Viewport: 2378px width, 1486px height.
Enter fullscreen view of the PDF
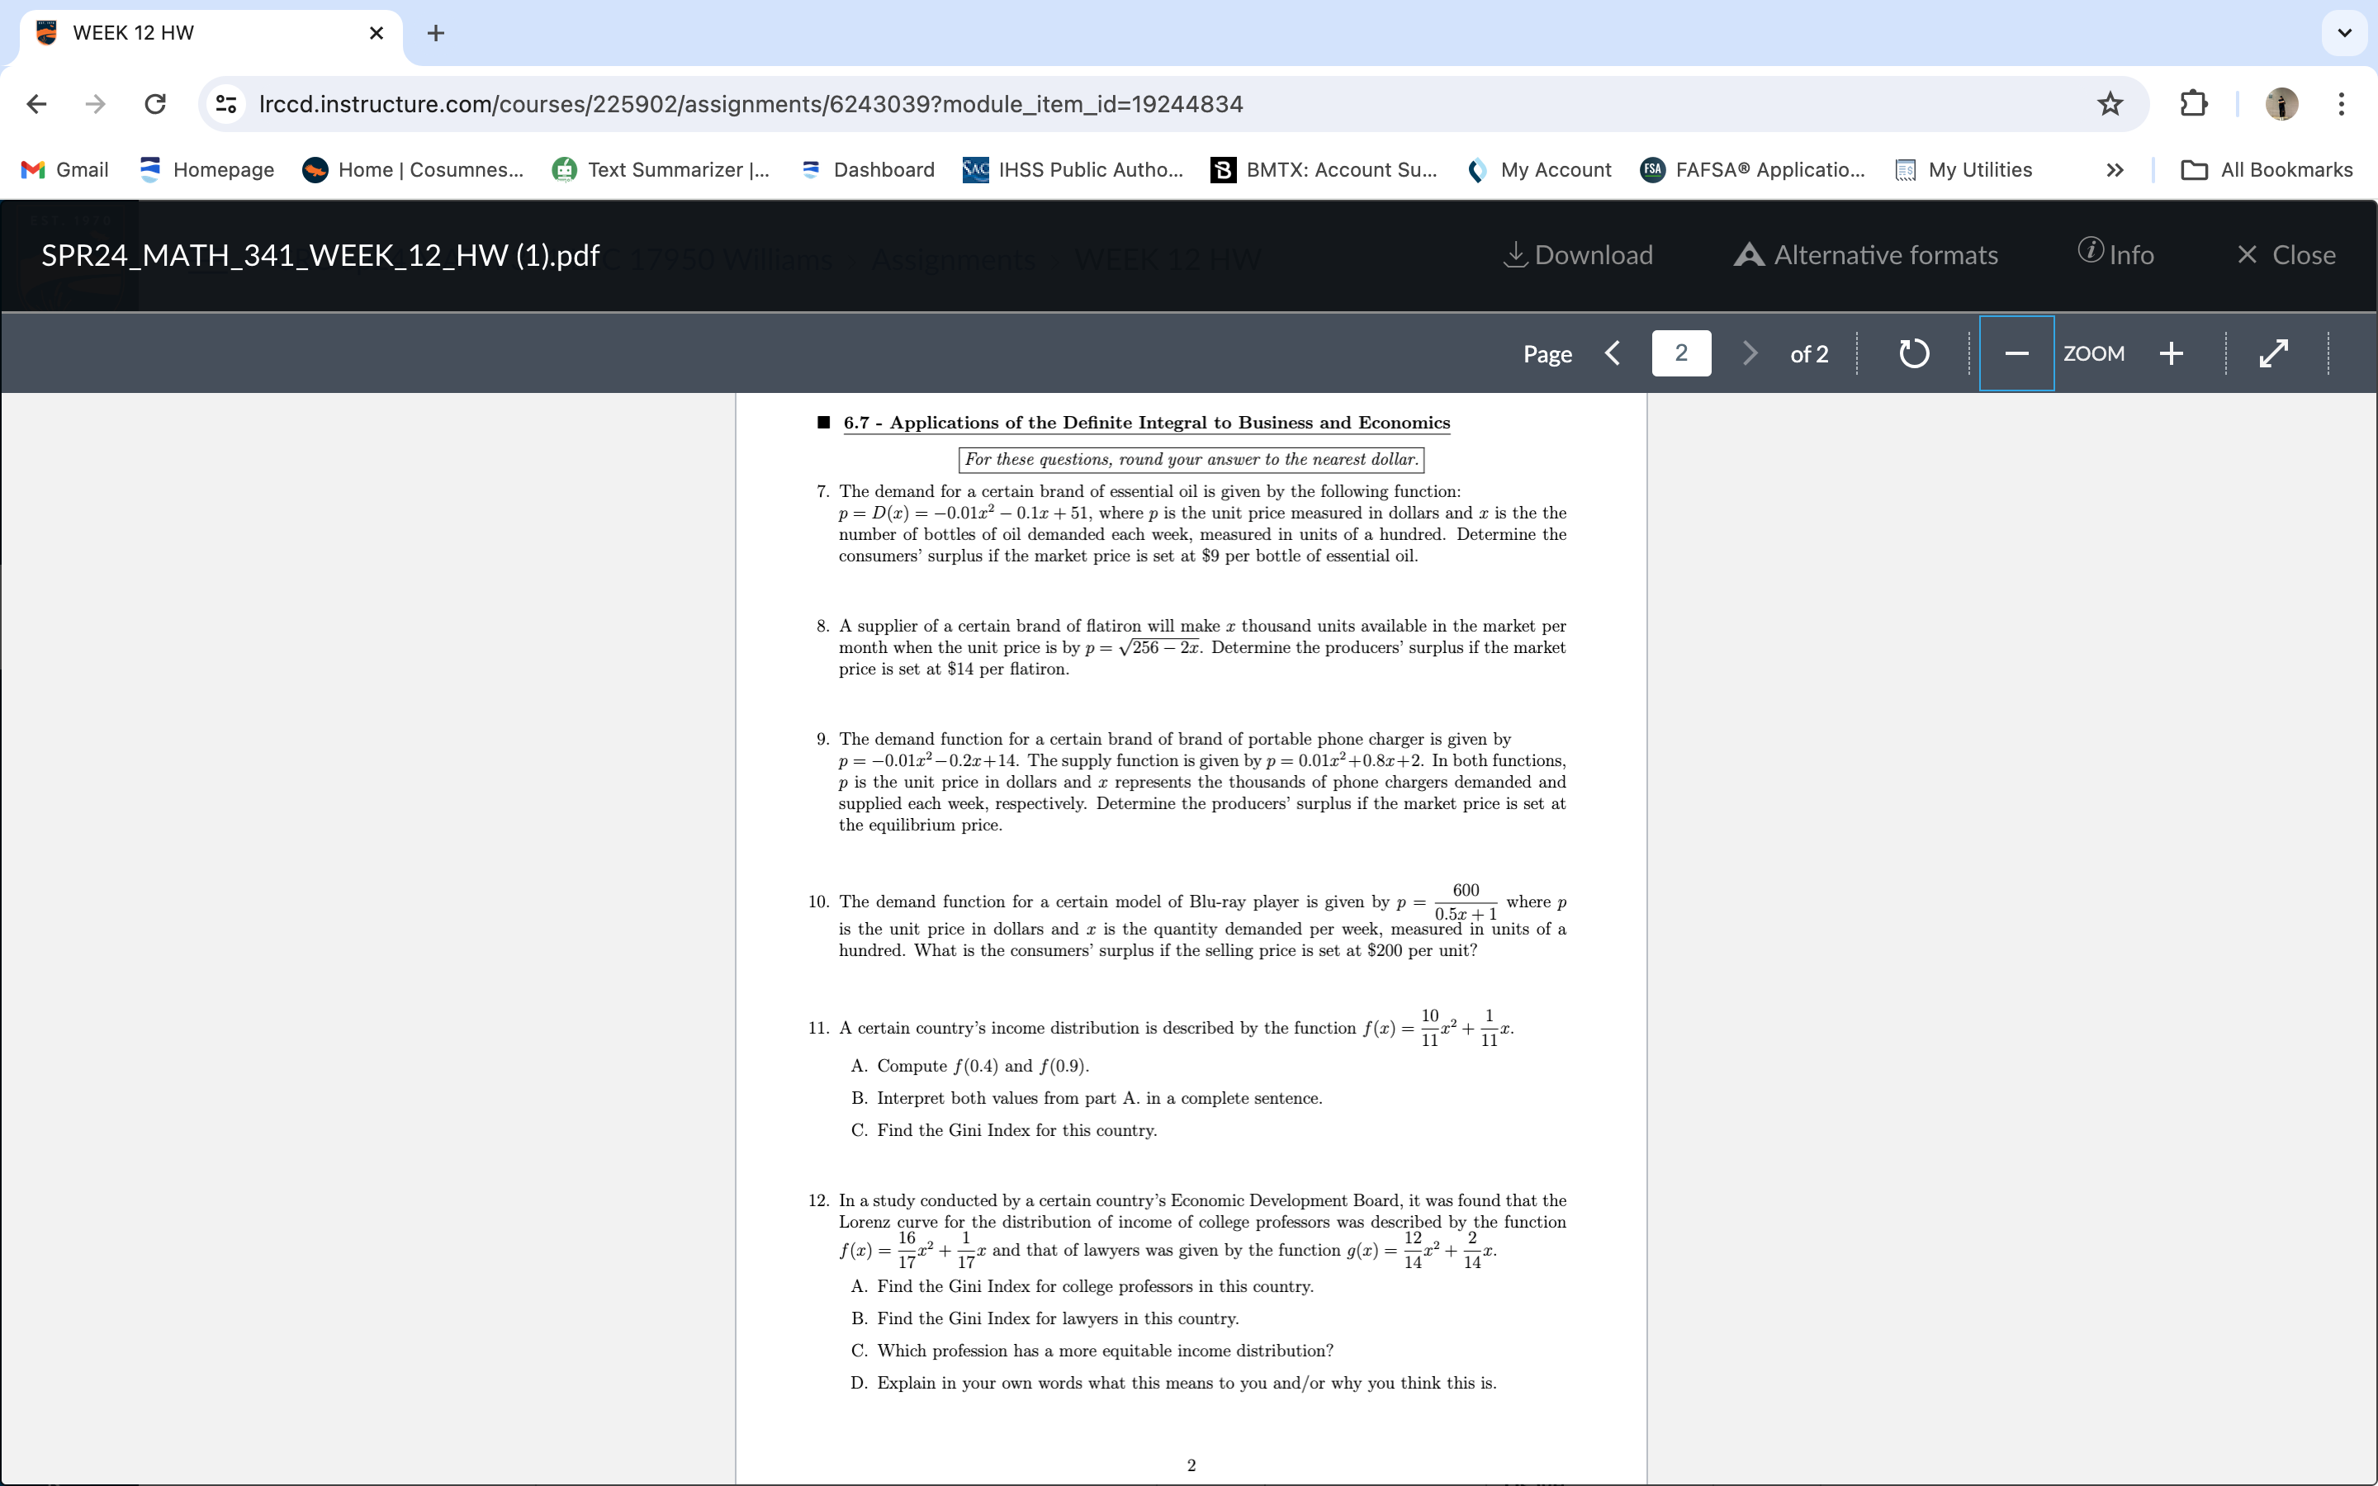[x=2274, y=353]
